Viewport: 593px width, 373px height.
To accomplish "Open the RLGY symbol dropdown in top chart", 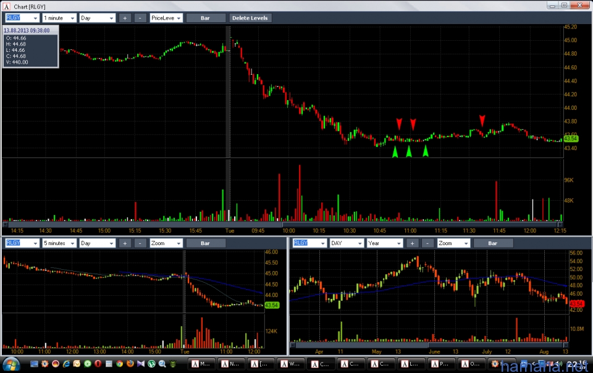I will pyautogui.click(x=35, y=18).
